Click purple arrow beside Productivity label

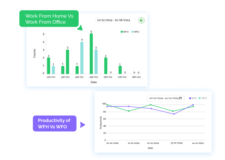(83, 125)
